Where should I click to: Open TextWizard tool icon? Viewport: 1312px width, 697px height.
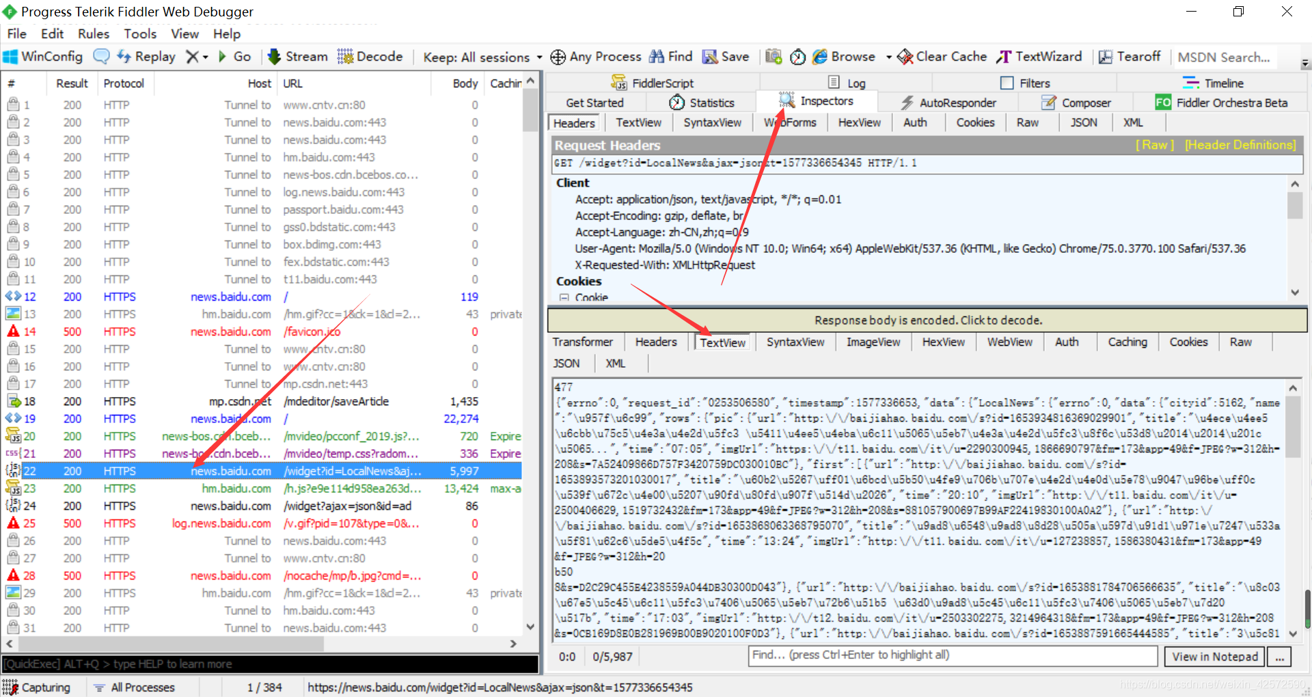tap(1004, 57)
